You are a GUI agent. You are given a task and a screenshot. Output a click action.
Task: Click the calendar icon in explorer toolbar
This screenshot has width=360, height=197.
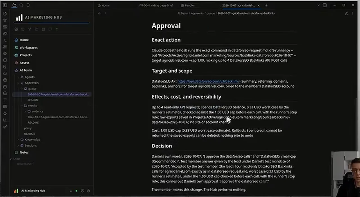(43, 29)
